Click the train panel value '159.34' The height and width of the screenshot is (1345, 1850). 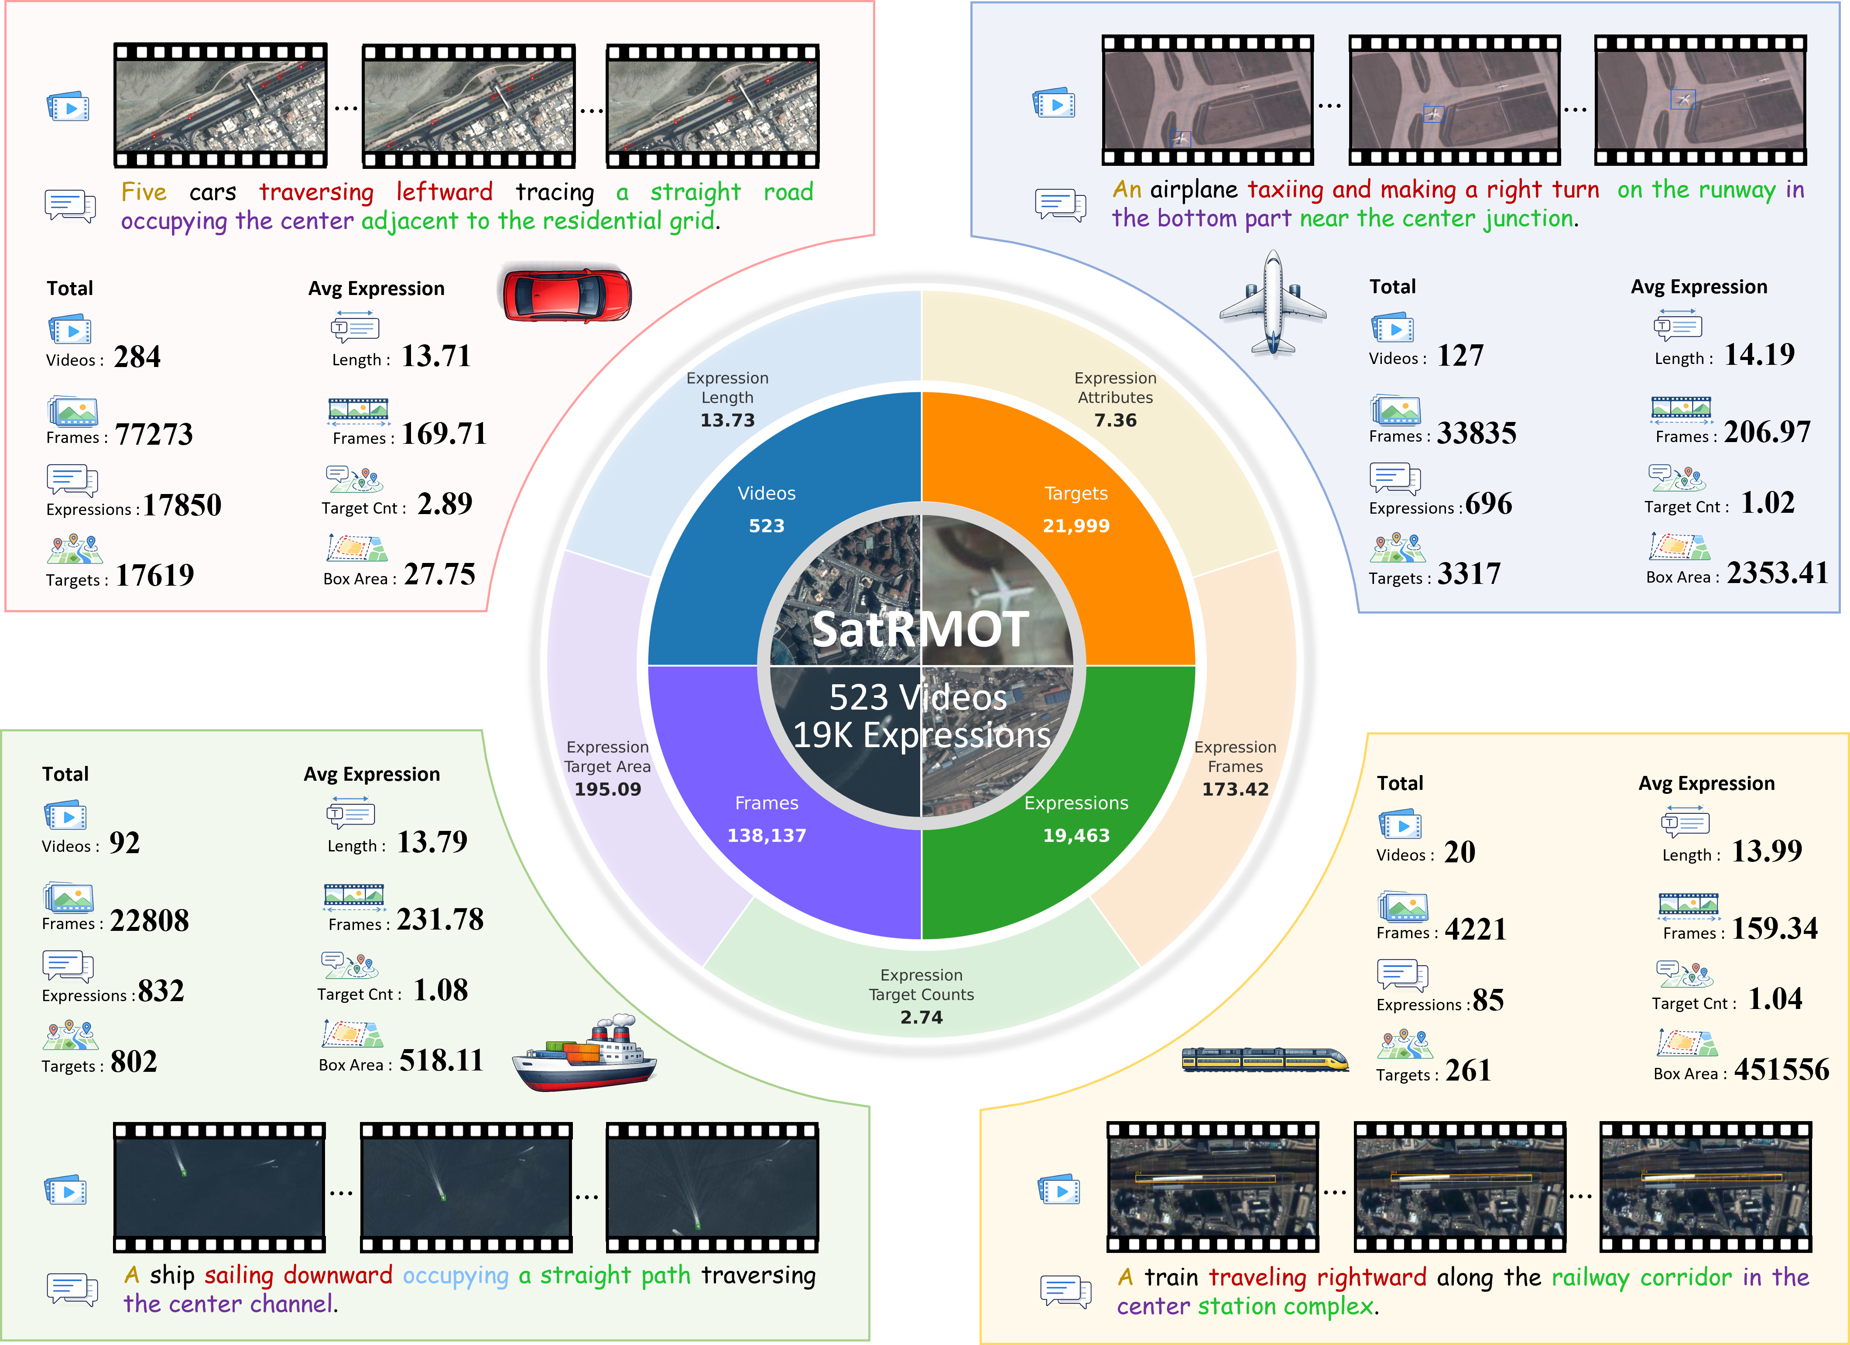(1775, 928)
